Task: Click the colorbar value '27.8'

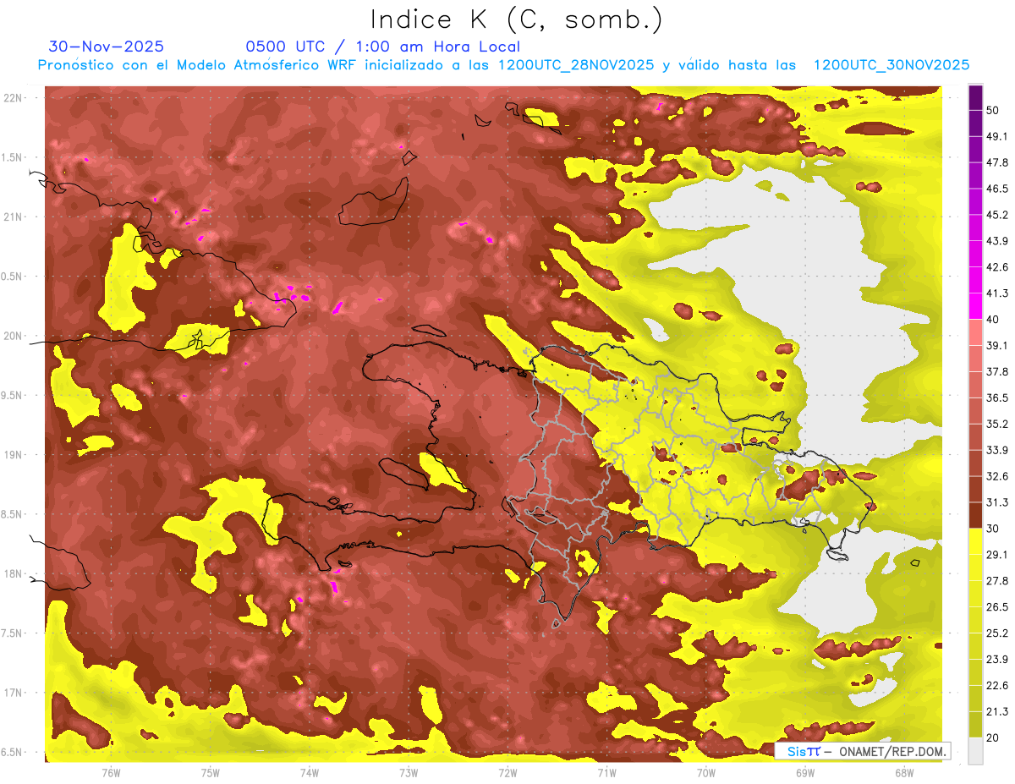Action: (997, 581)
